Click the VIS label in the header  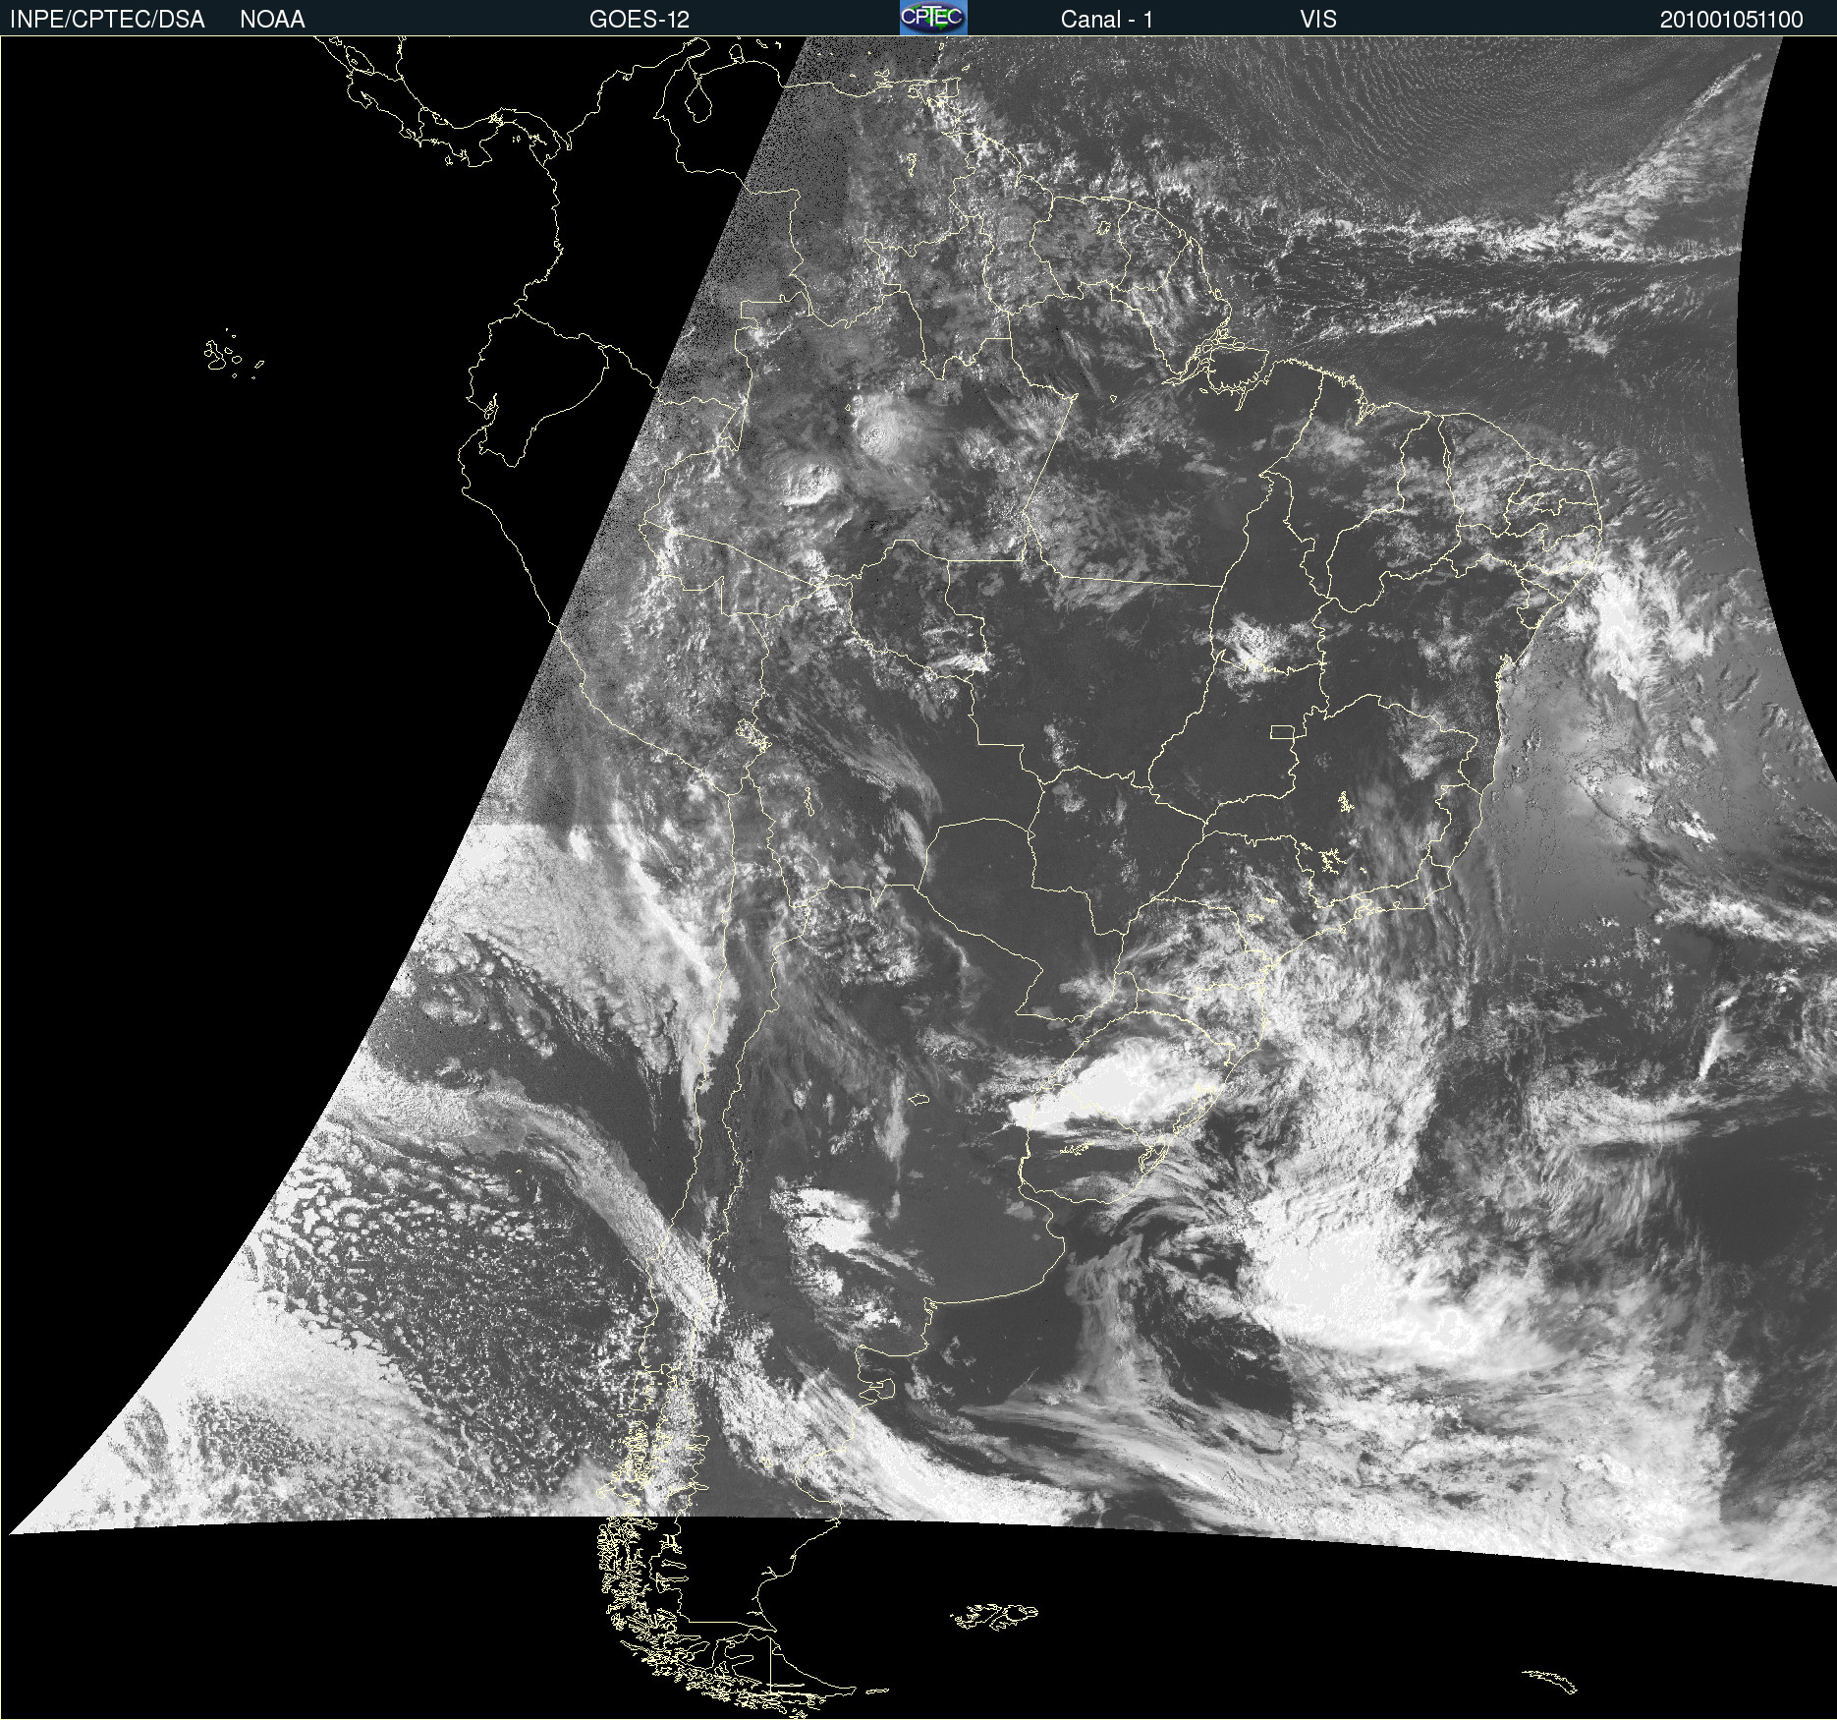[x=1318, y=20]
